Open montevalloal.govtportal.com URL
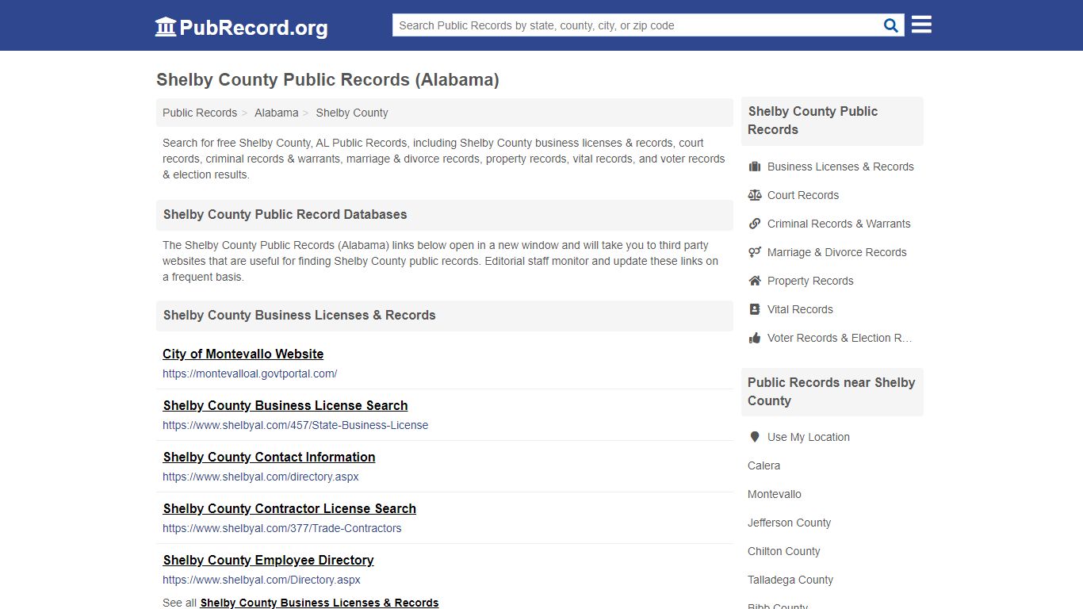The image size is (1083, 609). click(250, 373)
